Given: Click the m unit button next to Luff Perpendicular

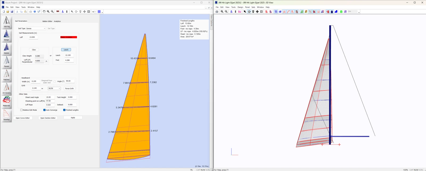Looking at the screenshot, I should pyautogui.click(x=46, y=61).
